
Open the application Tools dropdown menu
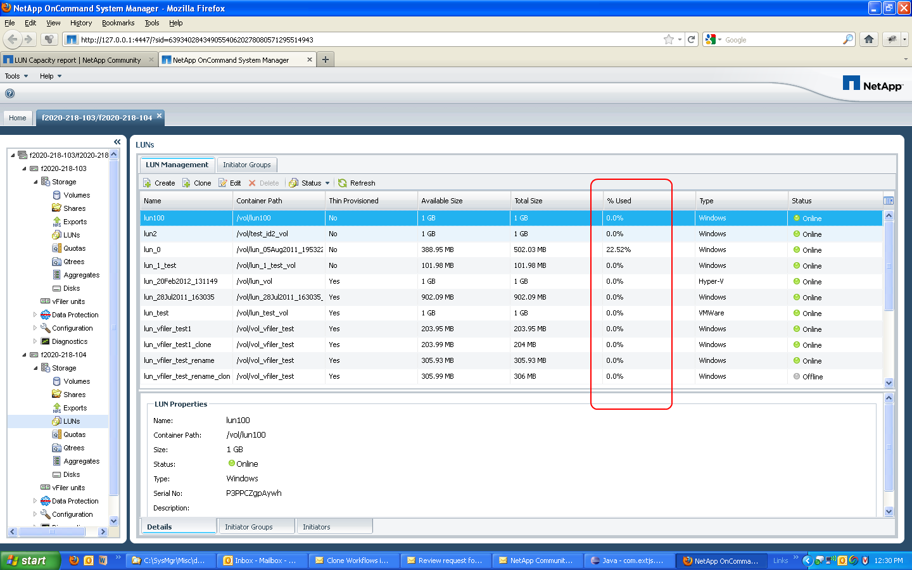pos(16,76)
